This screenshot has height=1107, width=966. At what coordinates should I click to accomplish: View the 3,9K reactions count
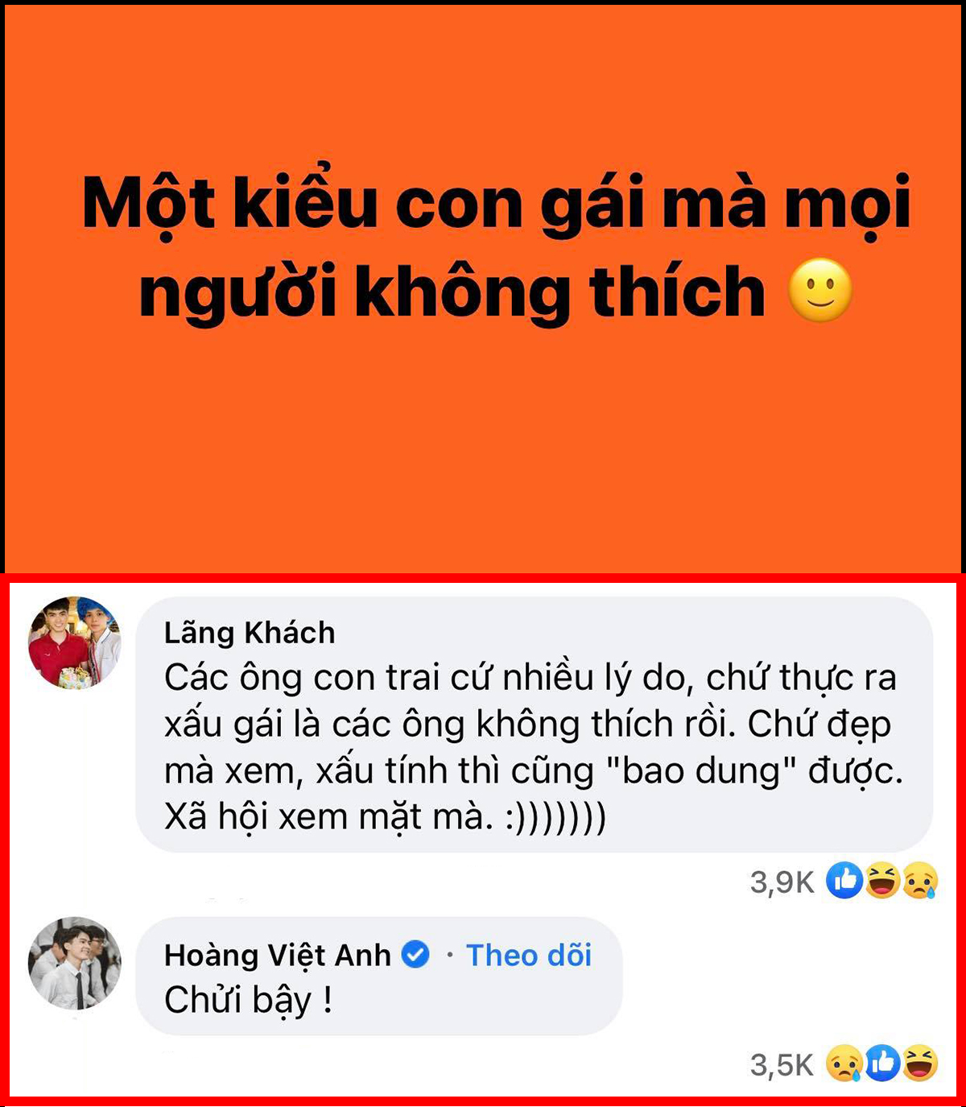[x=782, y=882]
